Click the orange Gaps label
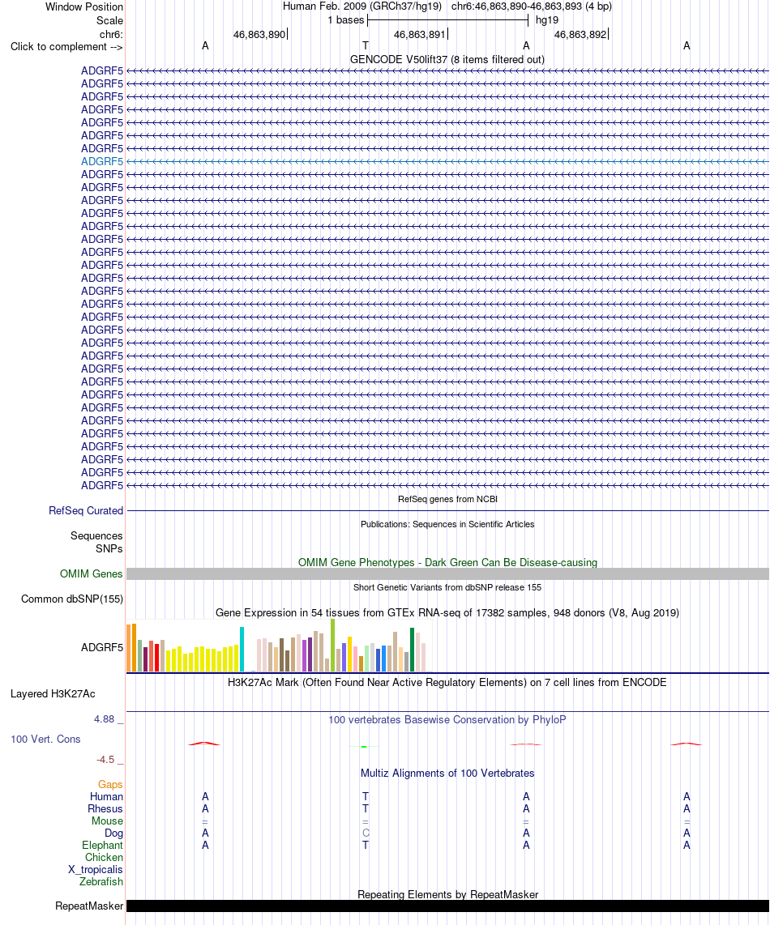Image resolution: width=770 pixels, height=925 pixels. [x=110, y=785]
